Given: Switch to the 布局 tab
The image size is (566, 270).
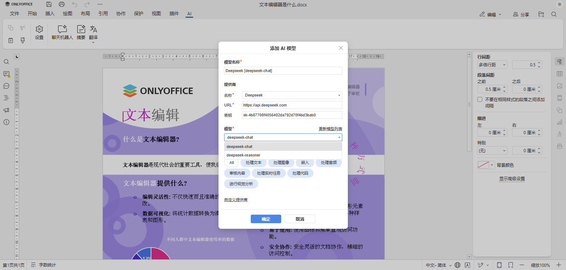Looking at the screenshot, I should pos(85,13).
